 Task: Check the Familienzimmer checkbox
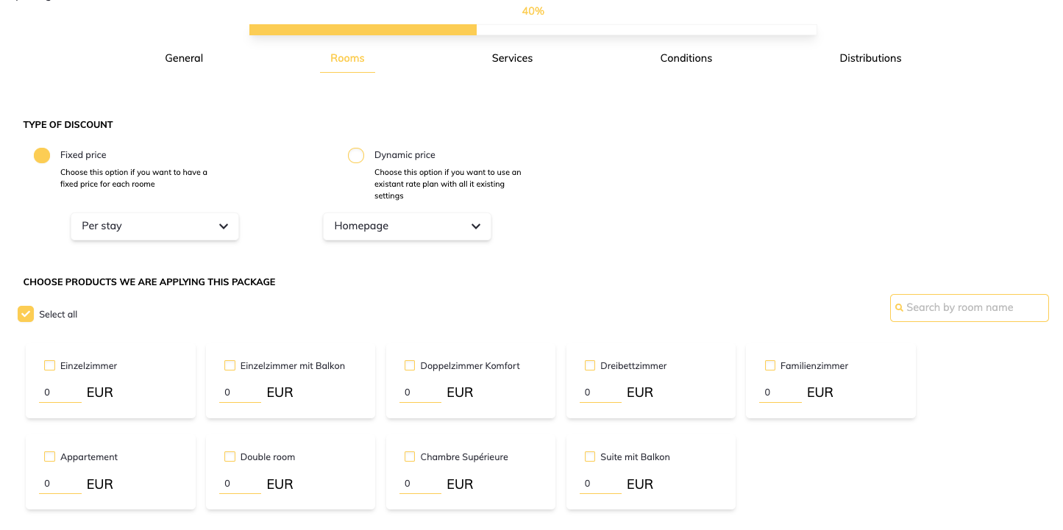click(770, 365)
